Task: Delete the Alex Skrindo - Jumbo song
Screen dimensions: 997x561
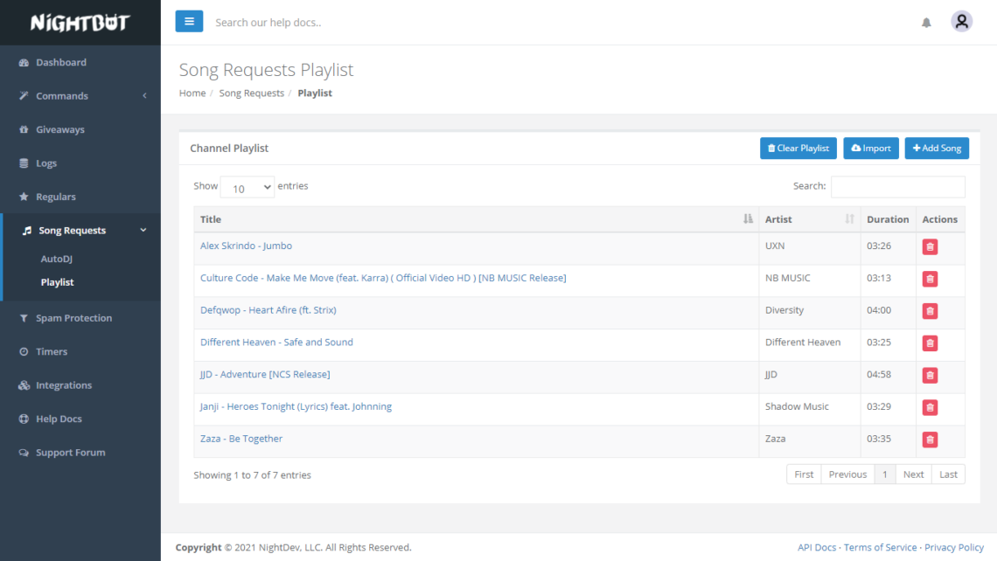Action: coord(930,247)
